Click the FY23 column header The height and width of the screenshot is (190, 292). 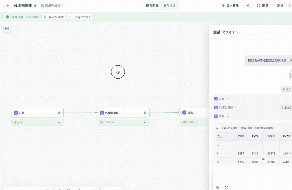pos(241,136)
